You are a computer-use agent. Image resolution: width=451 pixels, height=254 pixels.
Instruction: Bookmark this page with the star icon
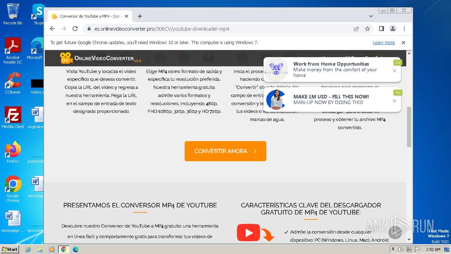pos(367,29)
